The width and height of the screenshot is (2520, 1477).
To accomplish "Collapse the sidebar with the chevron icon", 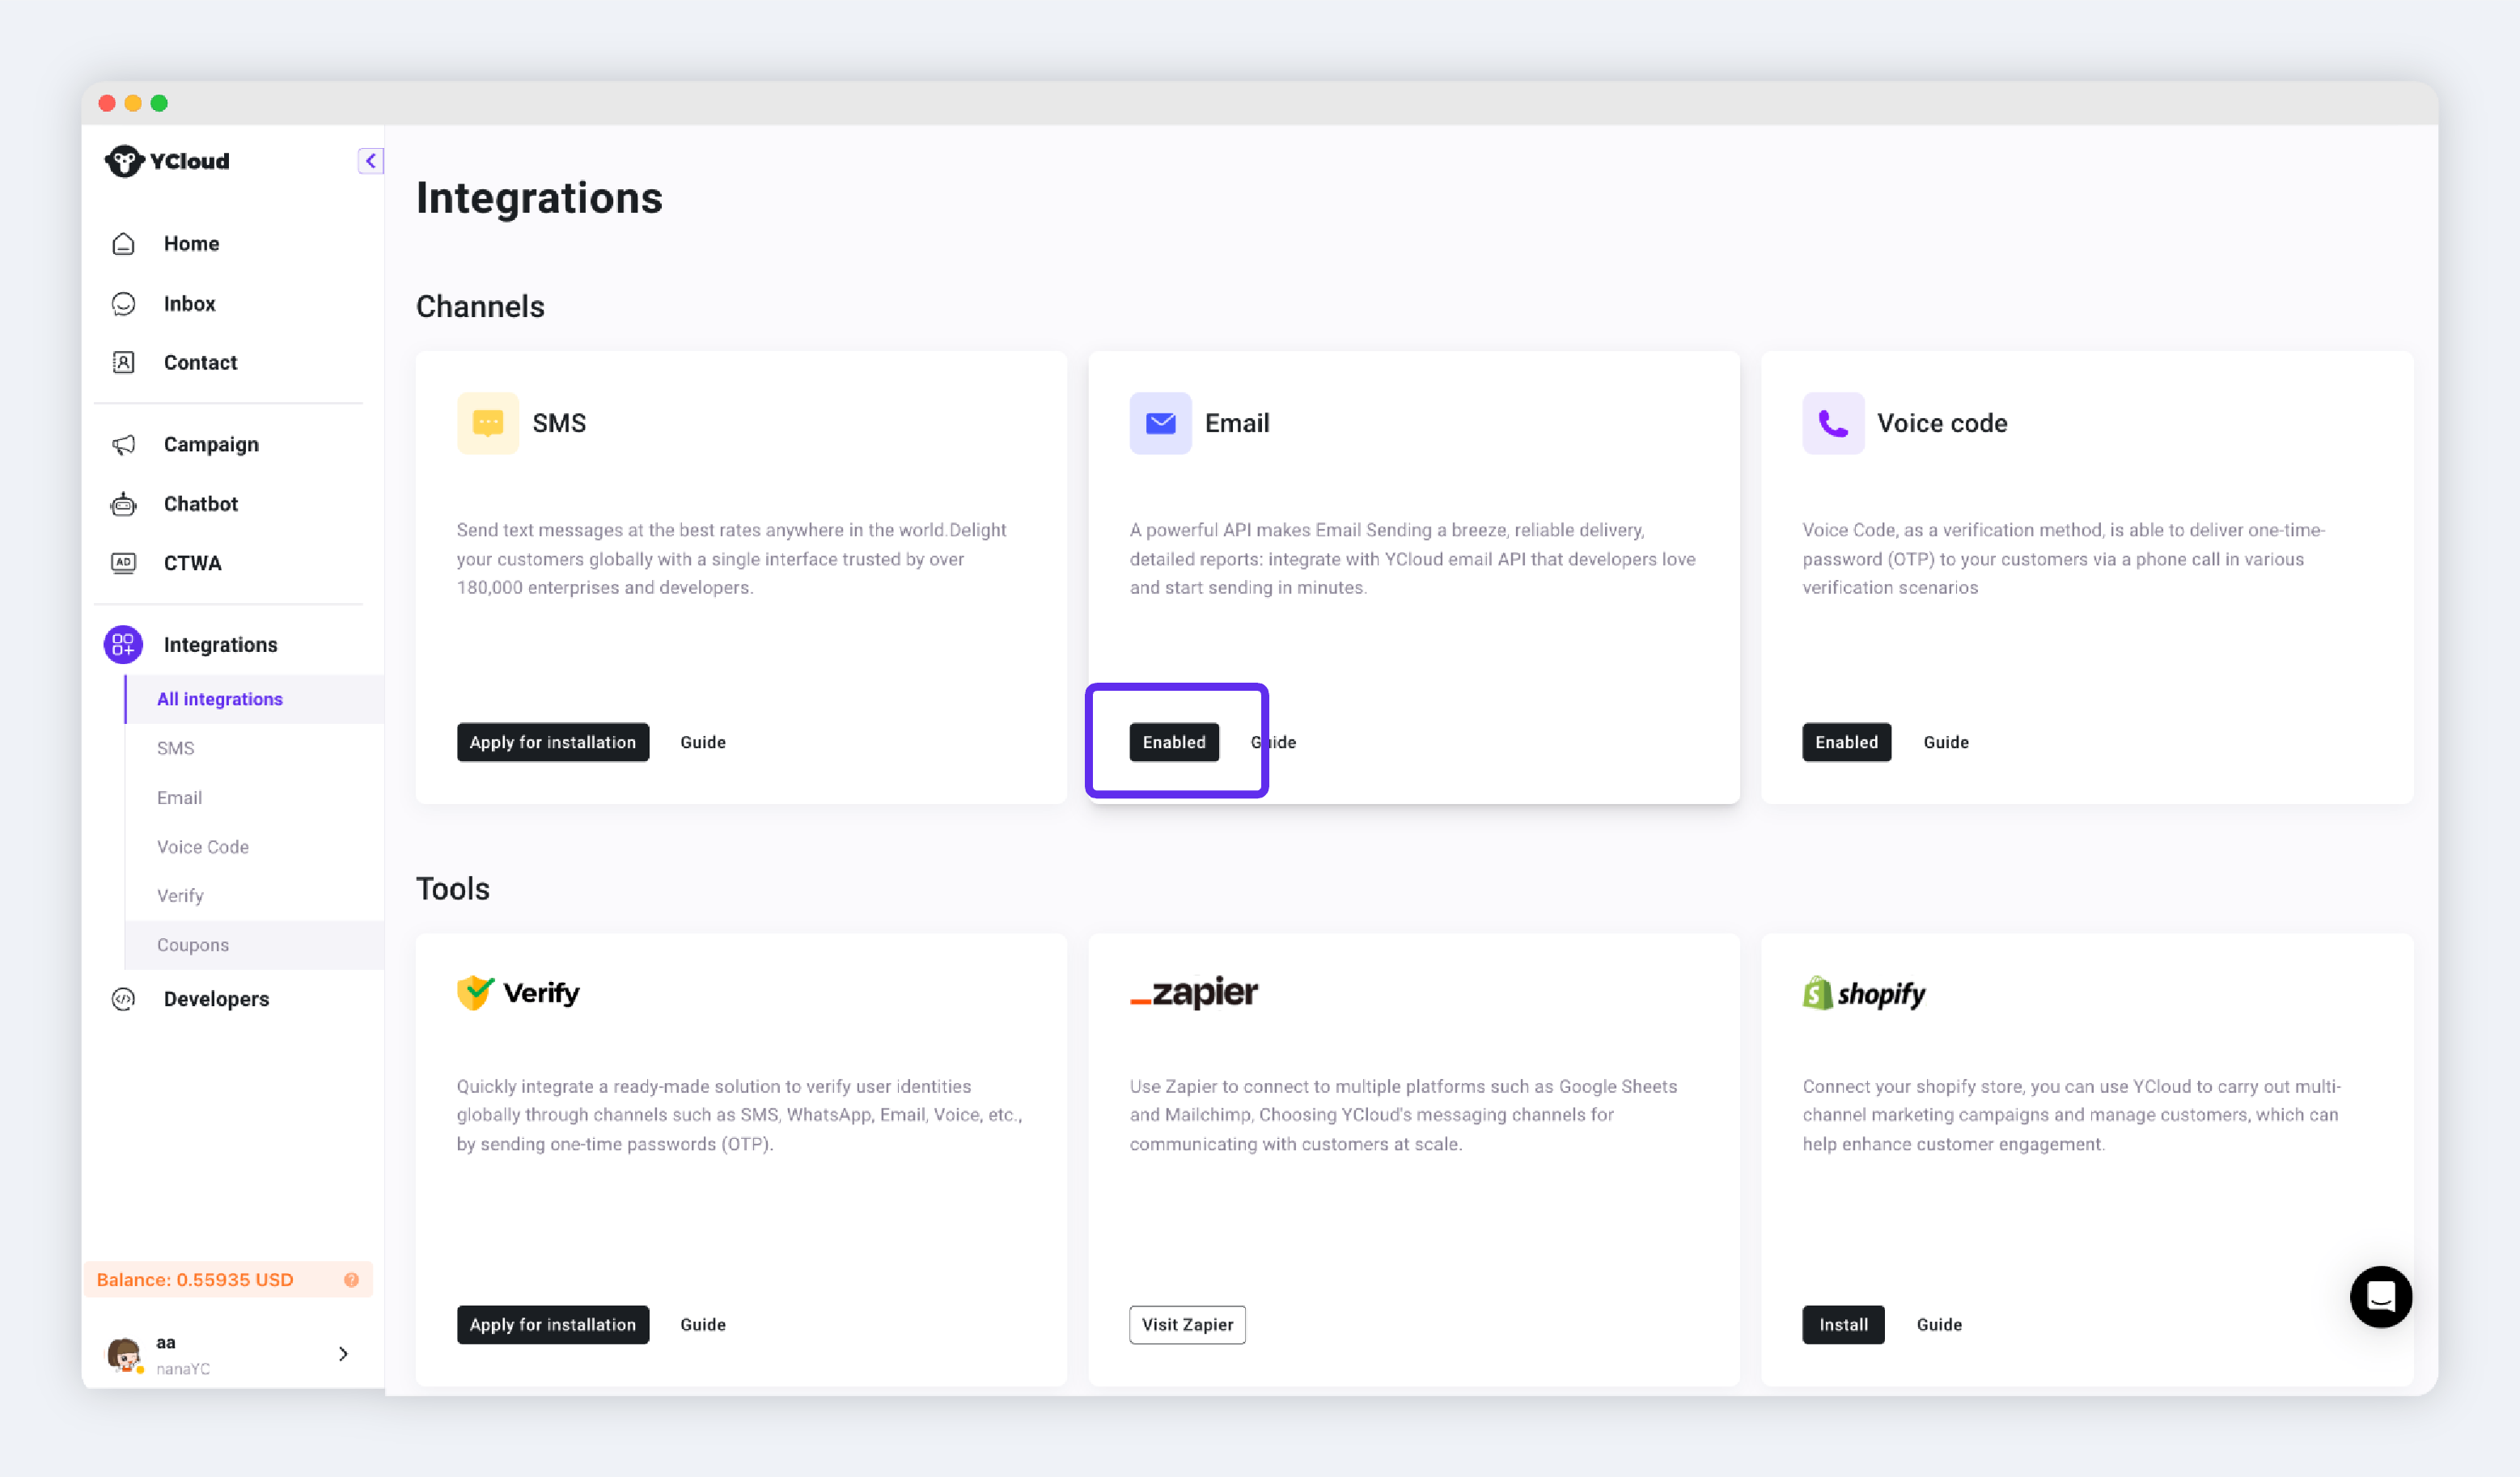I will pos(370,161).
